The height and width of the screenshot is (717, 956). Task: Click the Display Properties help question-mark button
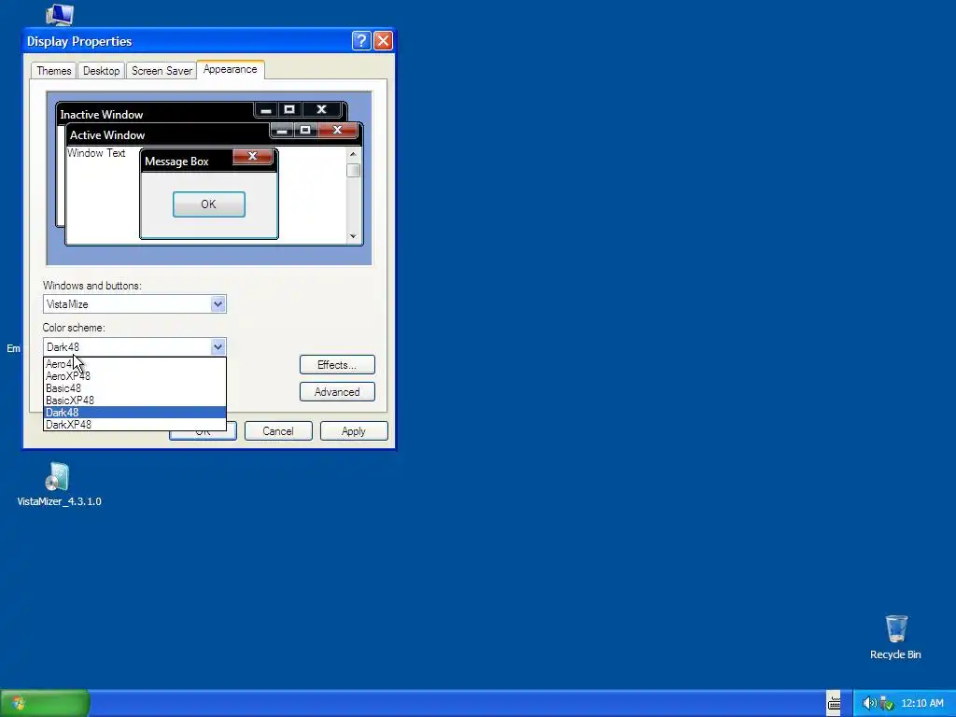(x=361, y=41)
